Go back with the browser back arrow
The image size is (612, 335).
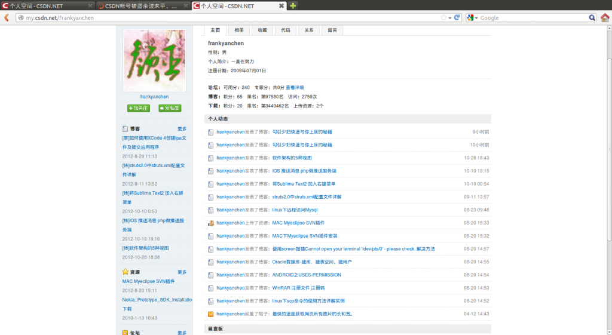tap(6, 17)
